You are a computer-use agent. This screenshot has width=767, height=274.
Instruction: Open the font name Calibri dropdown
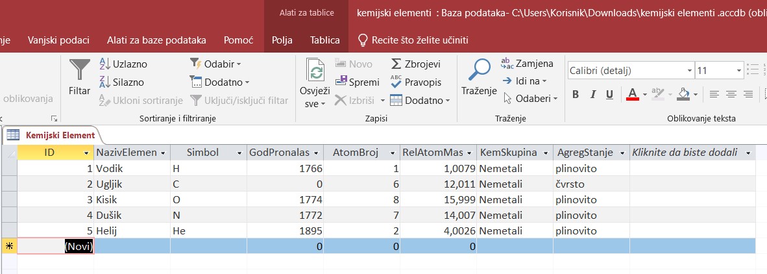click(687, 70)
